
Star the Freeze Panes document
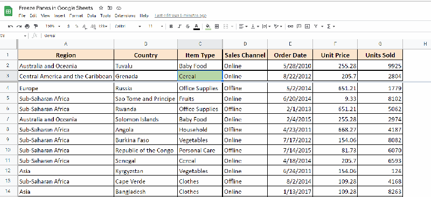[101, 8]
